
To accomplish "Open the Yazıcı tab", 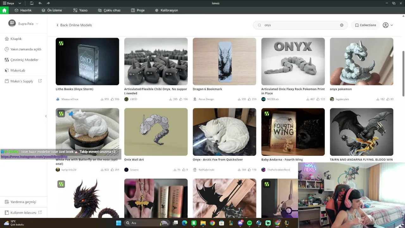I will click(80, 10).
